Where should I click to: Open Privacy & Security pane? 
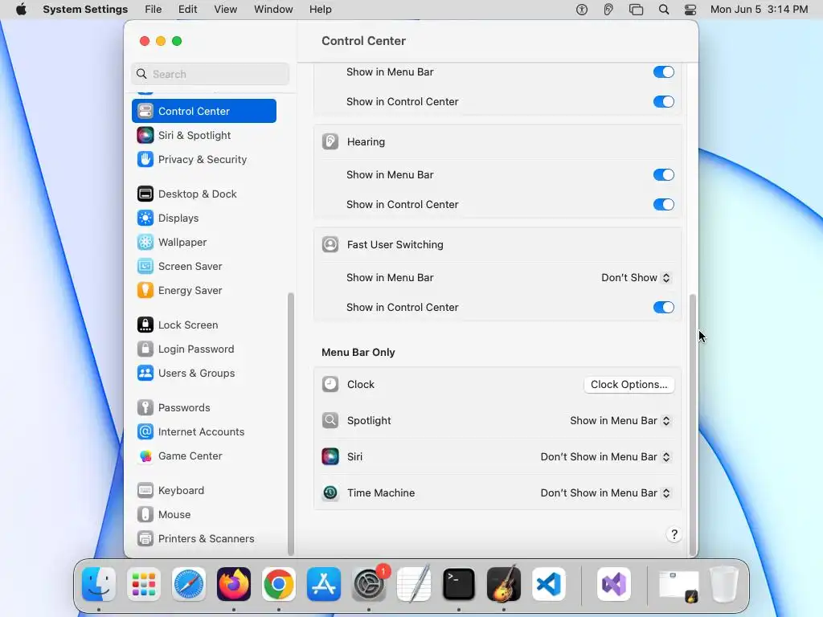tap(203, 160)
